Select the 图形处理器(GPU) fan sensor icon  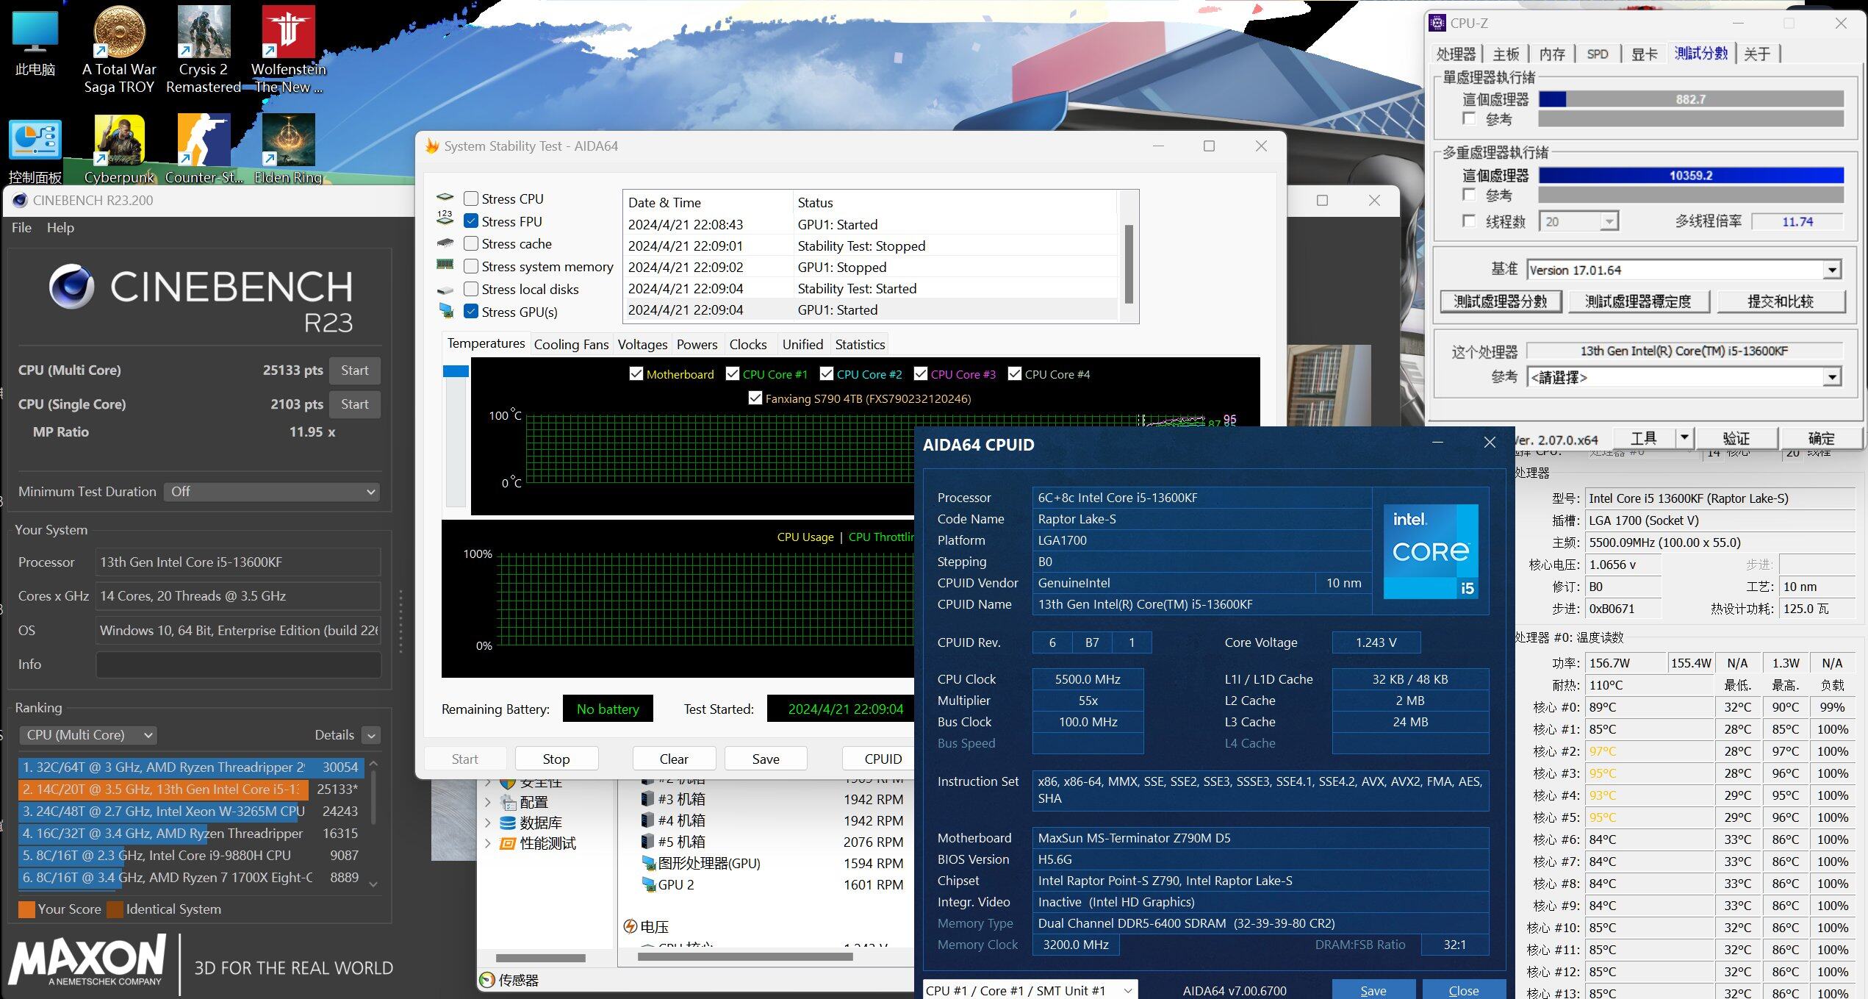click(x=648, y=863)
